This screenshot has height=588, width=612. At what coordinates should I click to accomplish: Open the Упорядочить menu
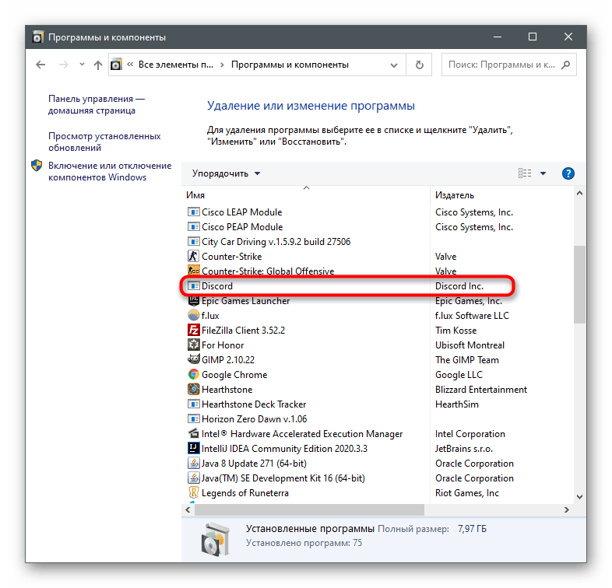(x=226, y=173)
